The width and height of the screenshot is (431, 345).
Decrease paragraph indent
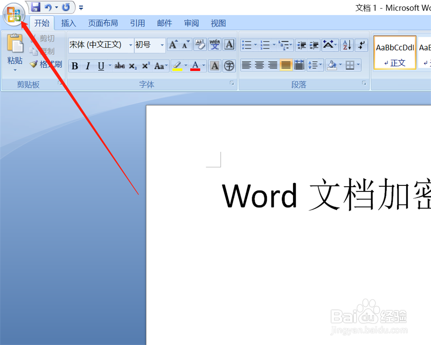[x=302, y=45]
